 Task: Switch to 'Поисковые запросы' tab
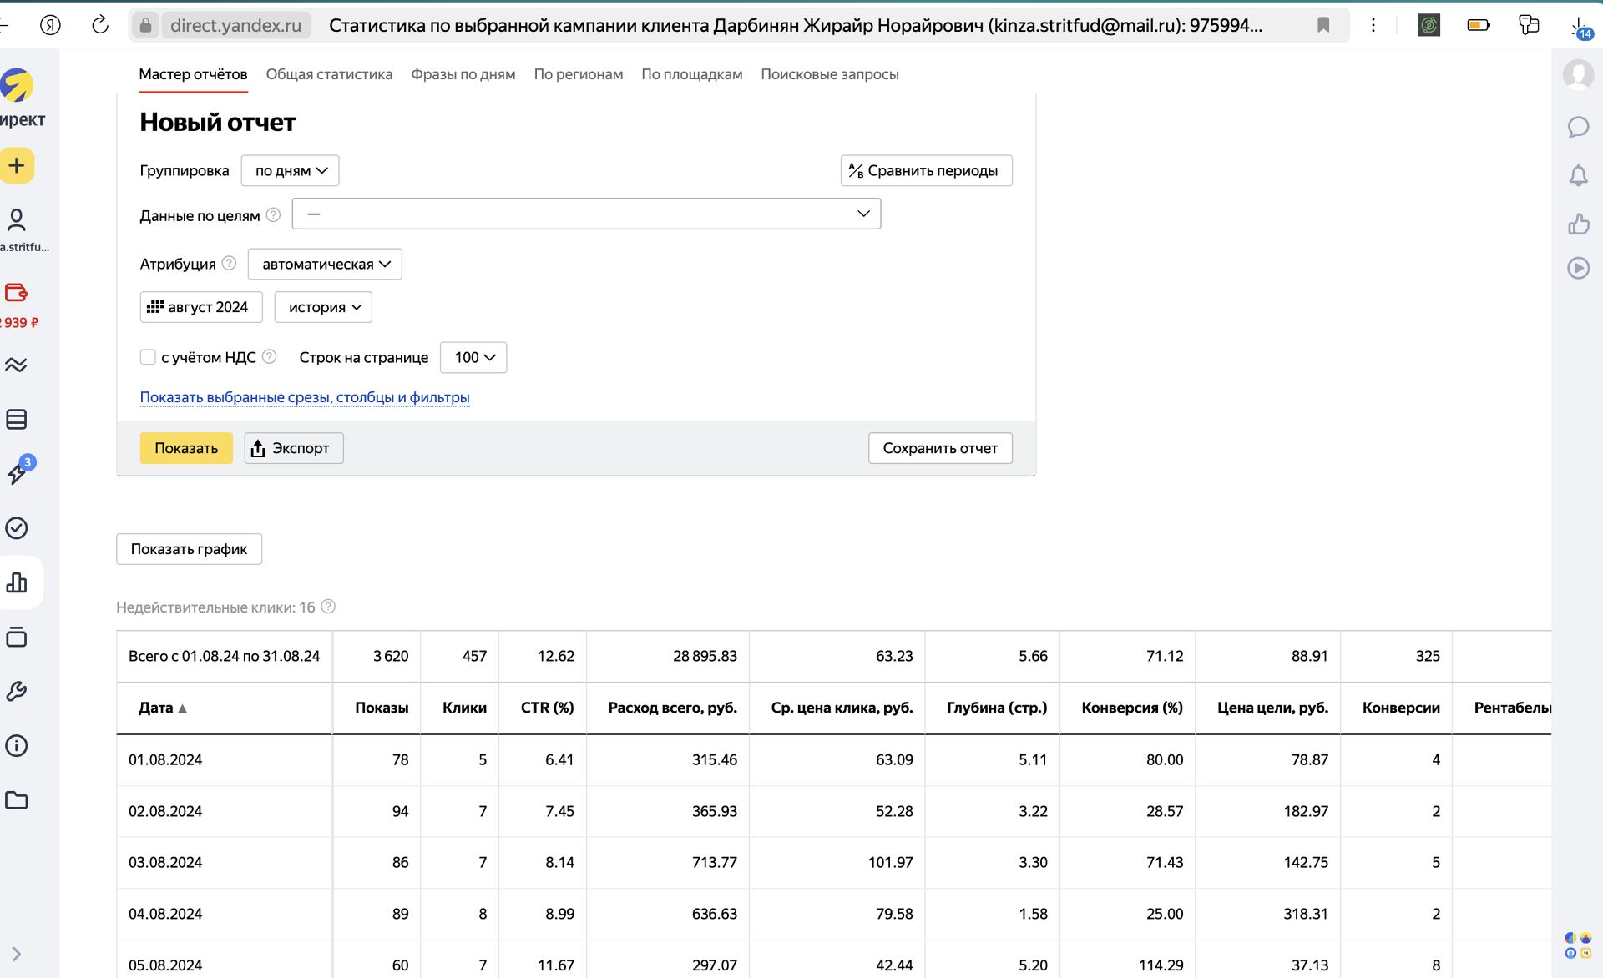coord(829,74)
